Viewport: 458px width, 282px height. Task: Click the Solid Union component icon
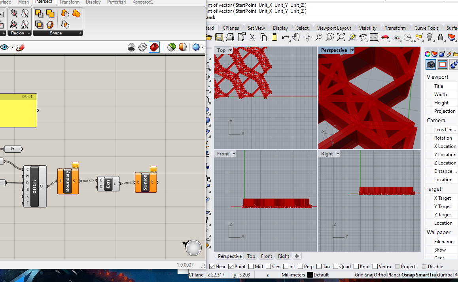click(x=50, y=13)
